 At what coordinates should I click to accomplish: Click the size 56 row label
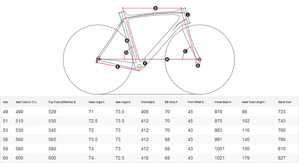click(5, 139)
